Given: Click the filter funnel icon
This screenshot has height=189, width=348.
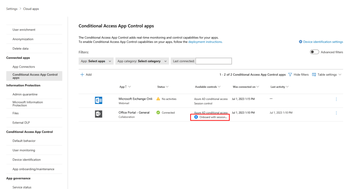Looking at the screenshot, I should click(x=290, y=75).
